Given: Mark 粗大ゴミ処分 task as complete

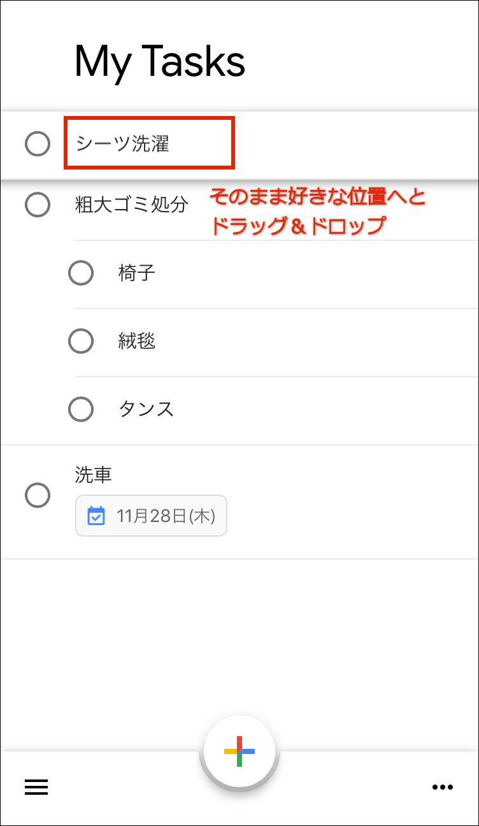Looking at the screenshot, I should (38, 205).
